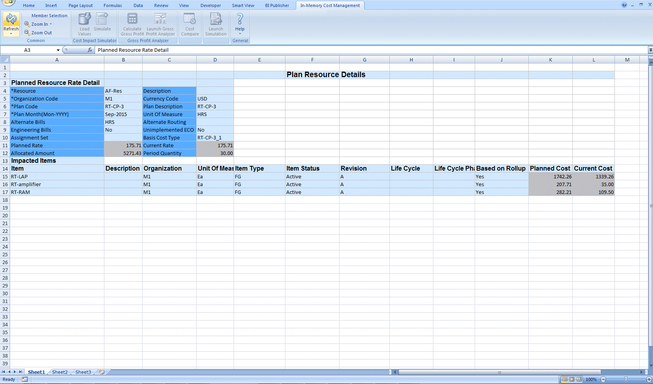Click the horizontal scrollbar thumb
Screen dimensions: 653x384
point(500,372)
